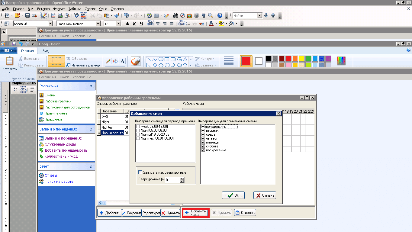Click the Отмена button

(x=265, y=195)
